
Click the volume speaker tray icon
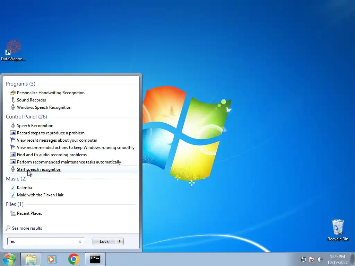320,259
